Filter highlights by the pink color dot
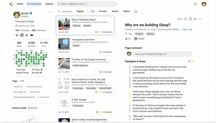Image resolution: width=216 pixels, height=123 pixels. [x=190, y=61]
